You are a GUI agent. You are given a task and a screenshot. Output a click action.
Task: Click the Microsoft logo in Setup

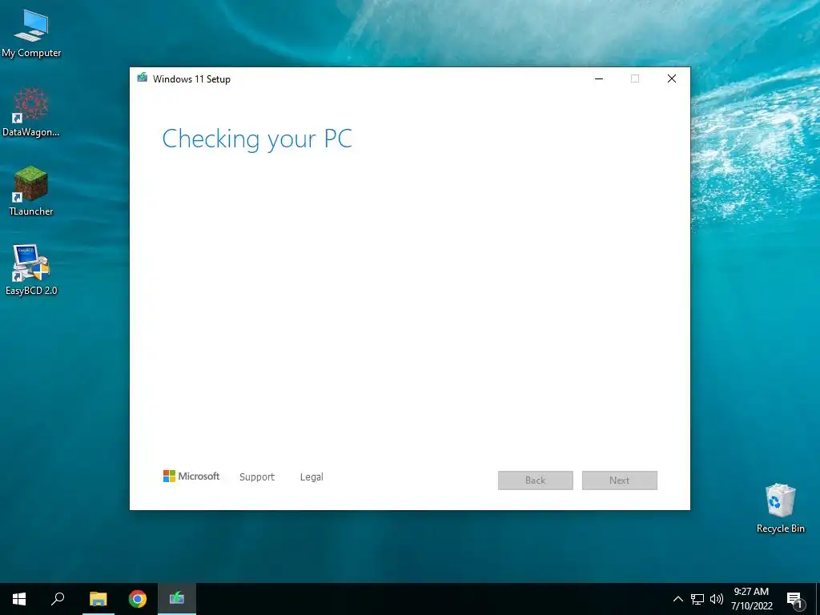[191, 476]
